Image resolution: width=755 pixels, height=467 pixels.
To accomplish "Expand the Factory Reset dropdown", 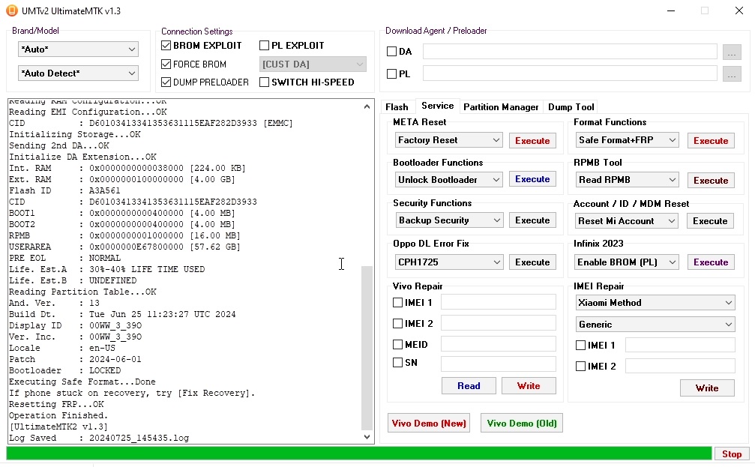I will tap(449, 140).
